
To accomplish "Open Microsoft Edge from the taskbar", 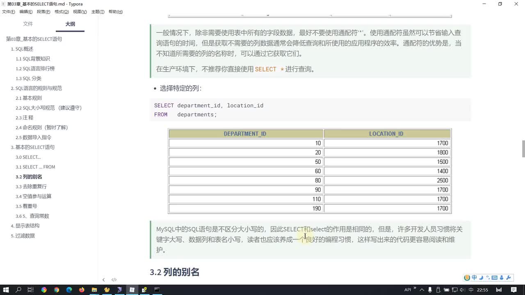I will [69, 290].
